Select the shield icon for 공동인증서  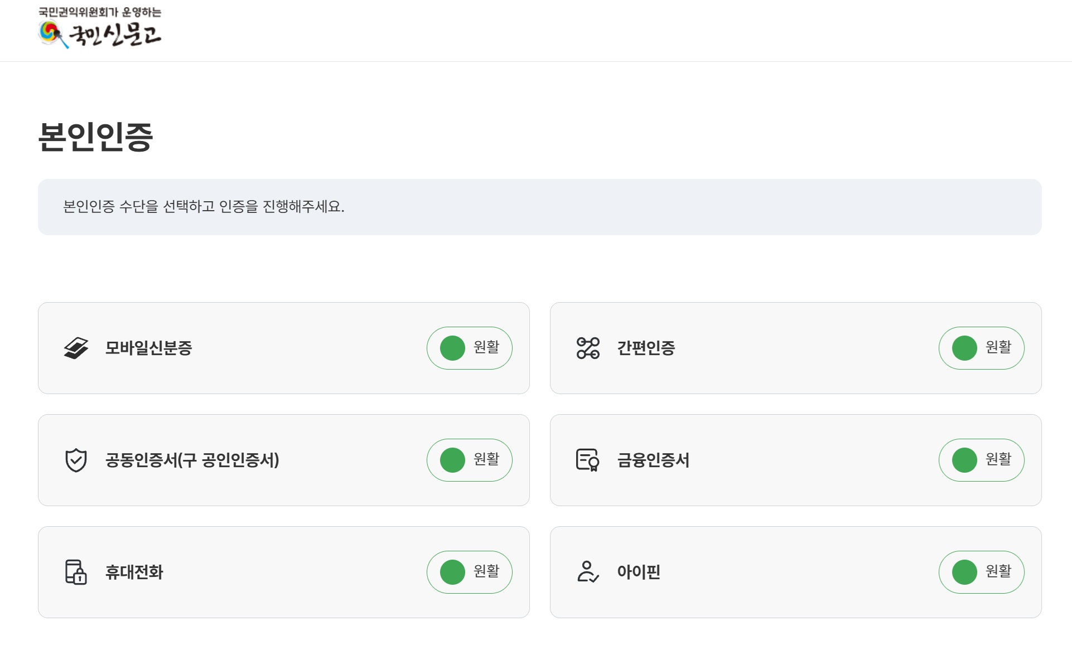point(76,460)
